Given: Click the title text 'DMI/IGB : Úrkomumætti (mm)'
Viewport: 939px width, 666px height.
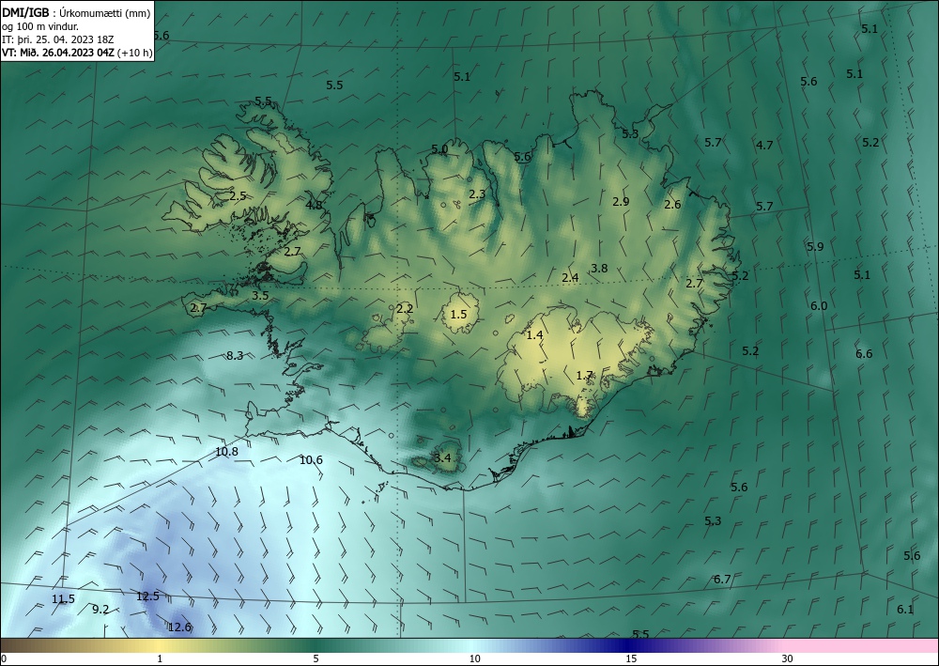Looking at the screenshot, I should (x=76, y=13).
